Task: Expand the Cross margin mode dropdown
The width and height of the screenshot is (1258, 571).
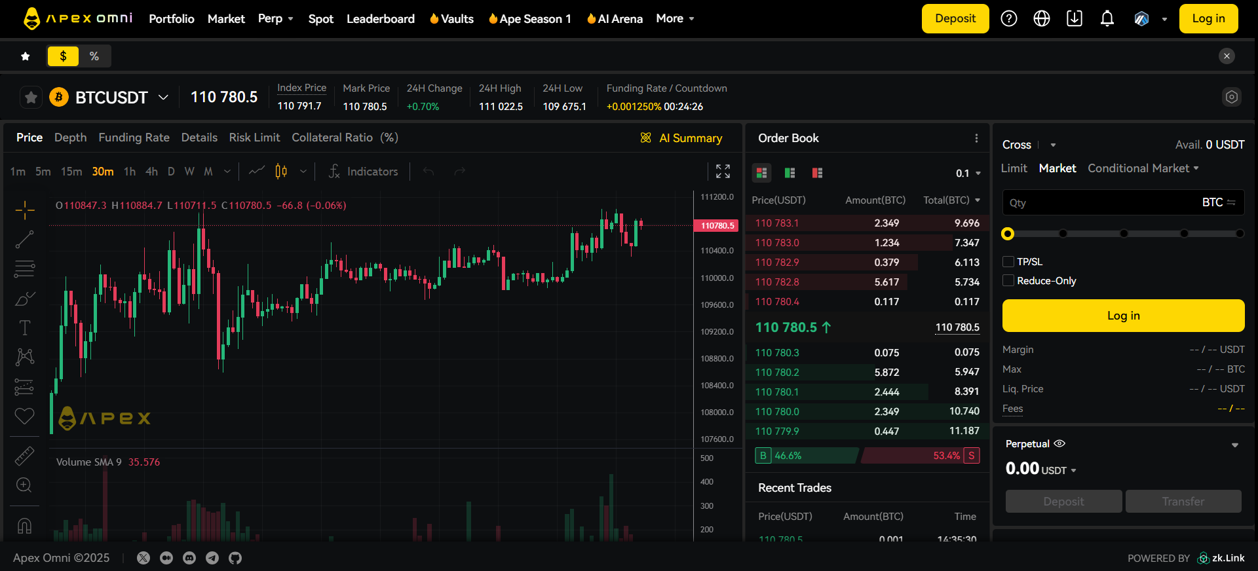Action: (1053, 145)
